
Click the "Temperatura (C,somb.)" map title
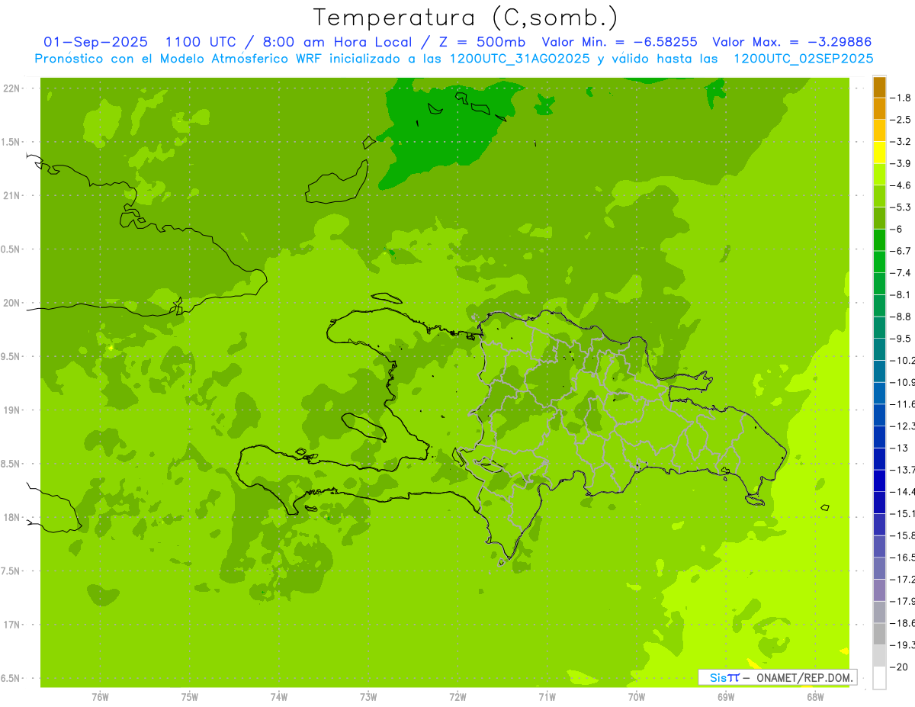(466, 18)
